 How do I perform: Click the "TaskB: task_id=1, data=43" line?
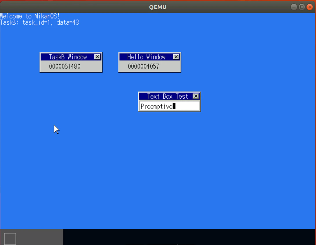[39, 23]
